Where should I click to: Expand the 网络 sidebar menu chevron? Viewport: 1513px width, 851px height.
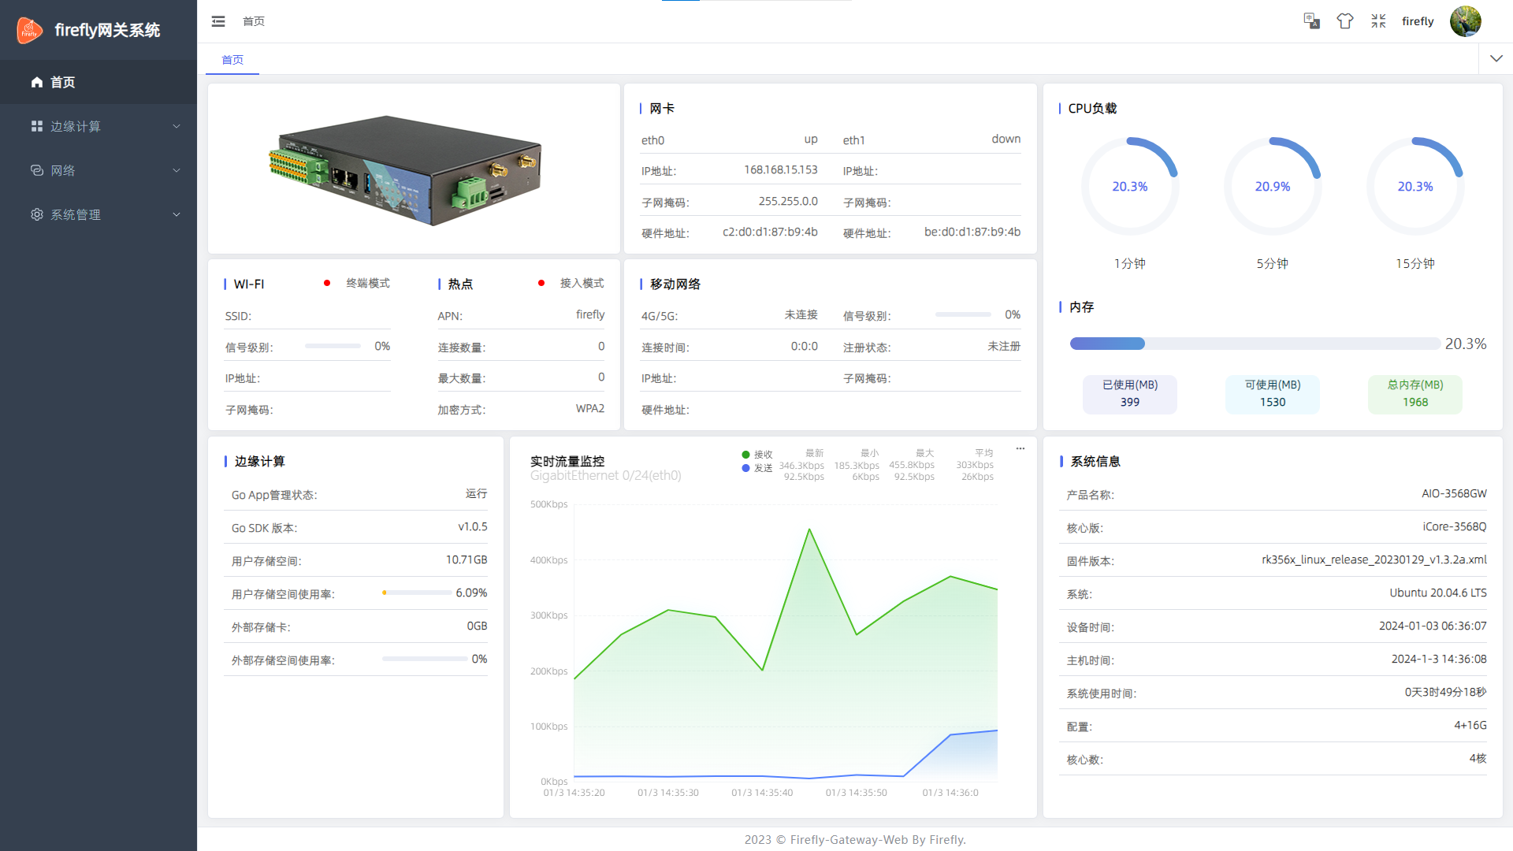177,170
